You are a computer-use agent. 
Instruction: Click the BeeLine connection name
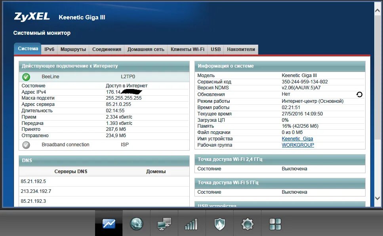(x=50, y=77)
